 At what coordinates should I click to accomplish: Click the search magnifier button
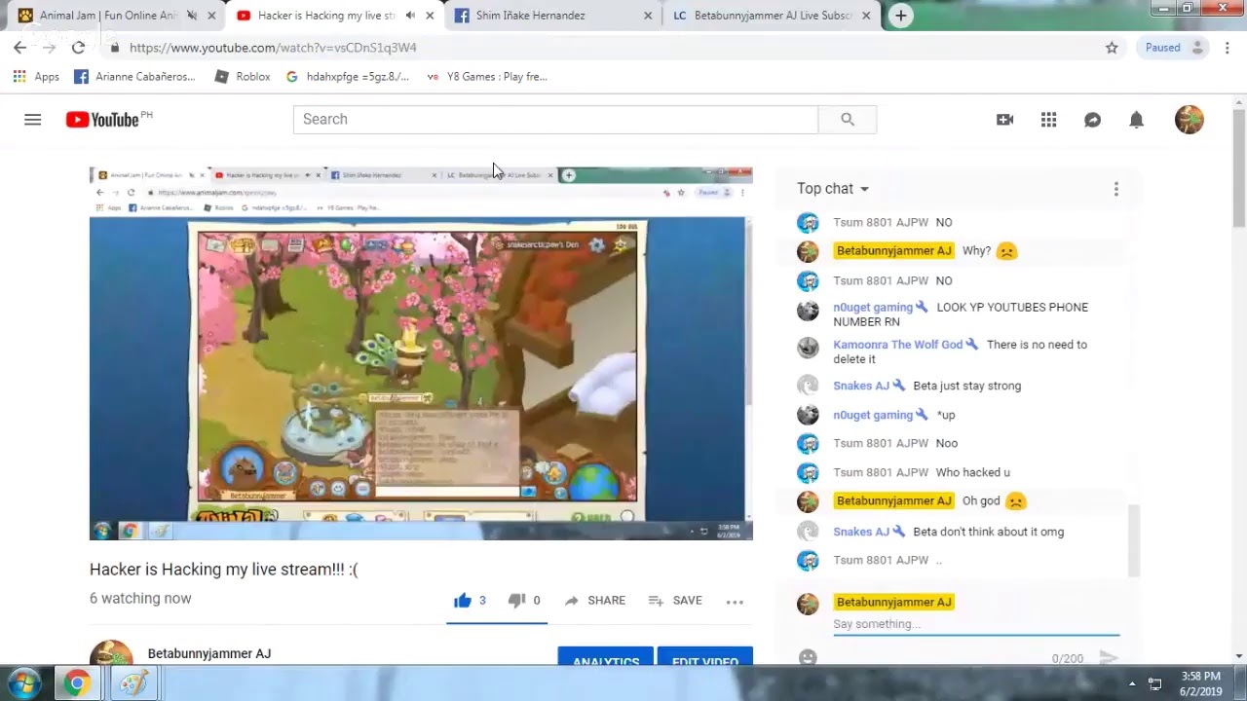[848, 119]
